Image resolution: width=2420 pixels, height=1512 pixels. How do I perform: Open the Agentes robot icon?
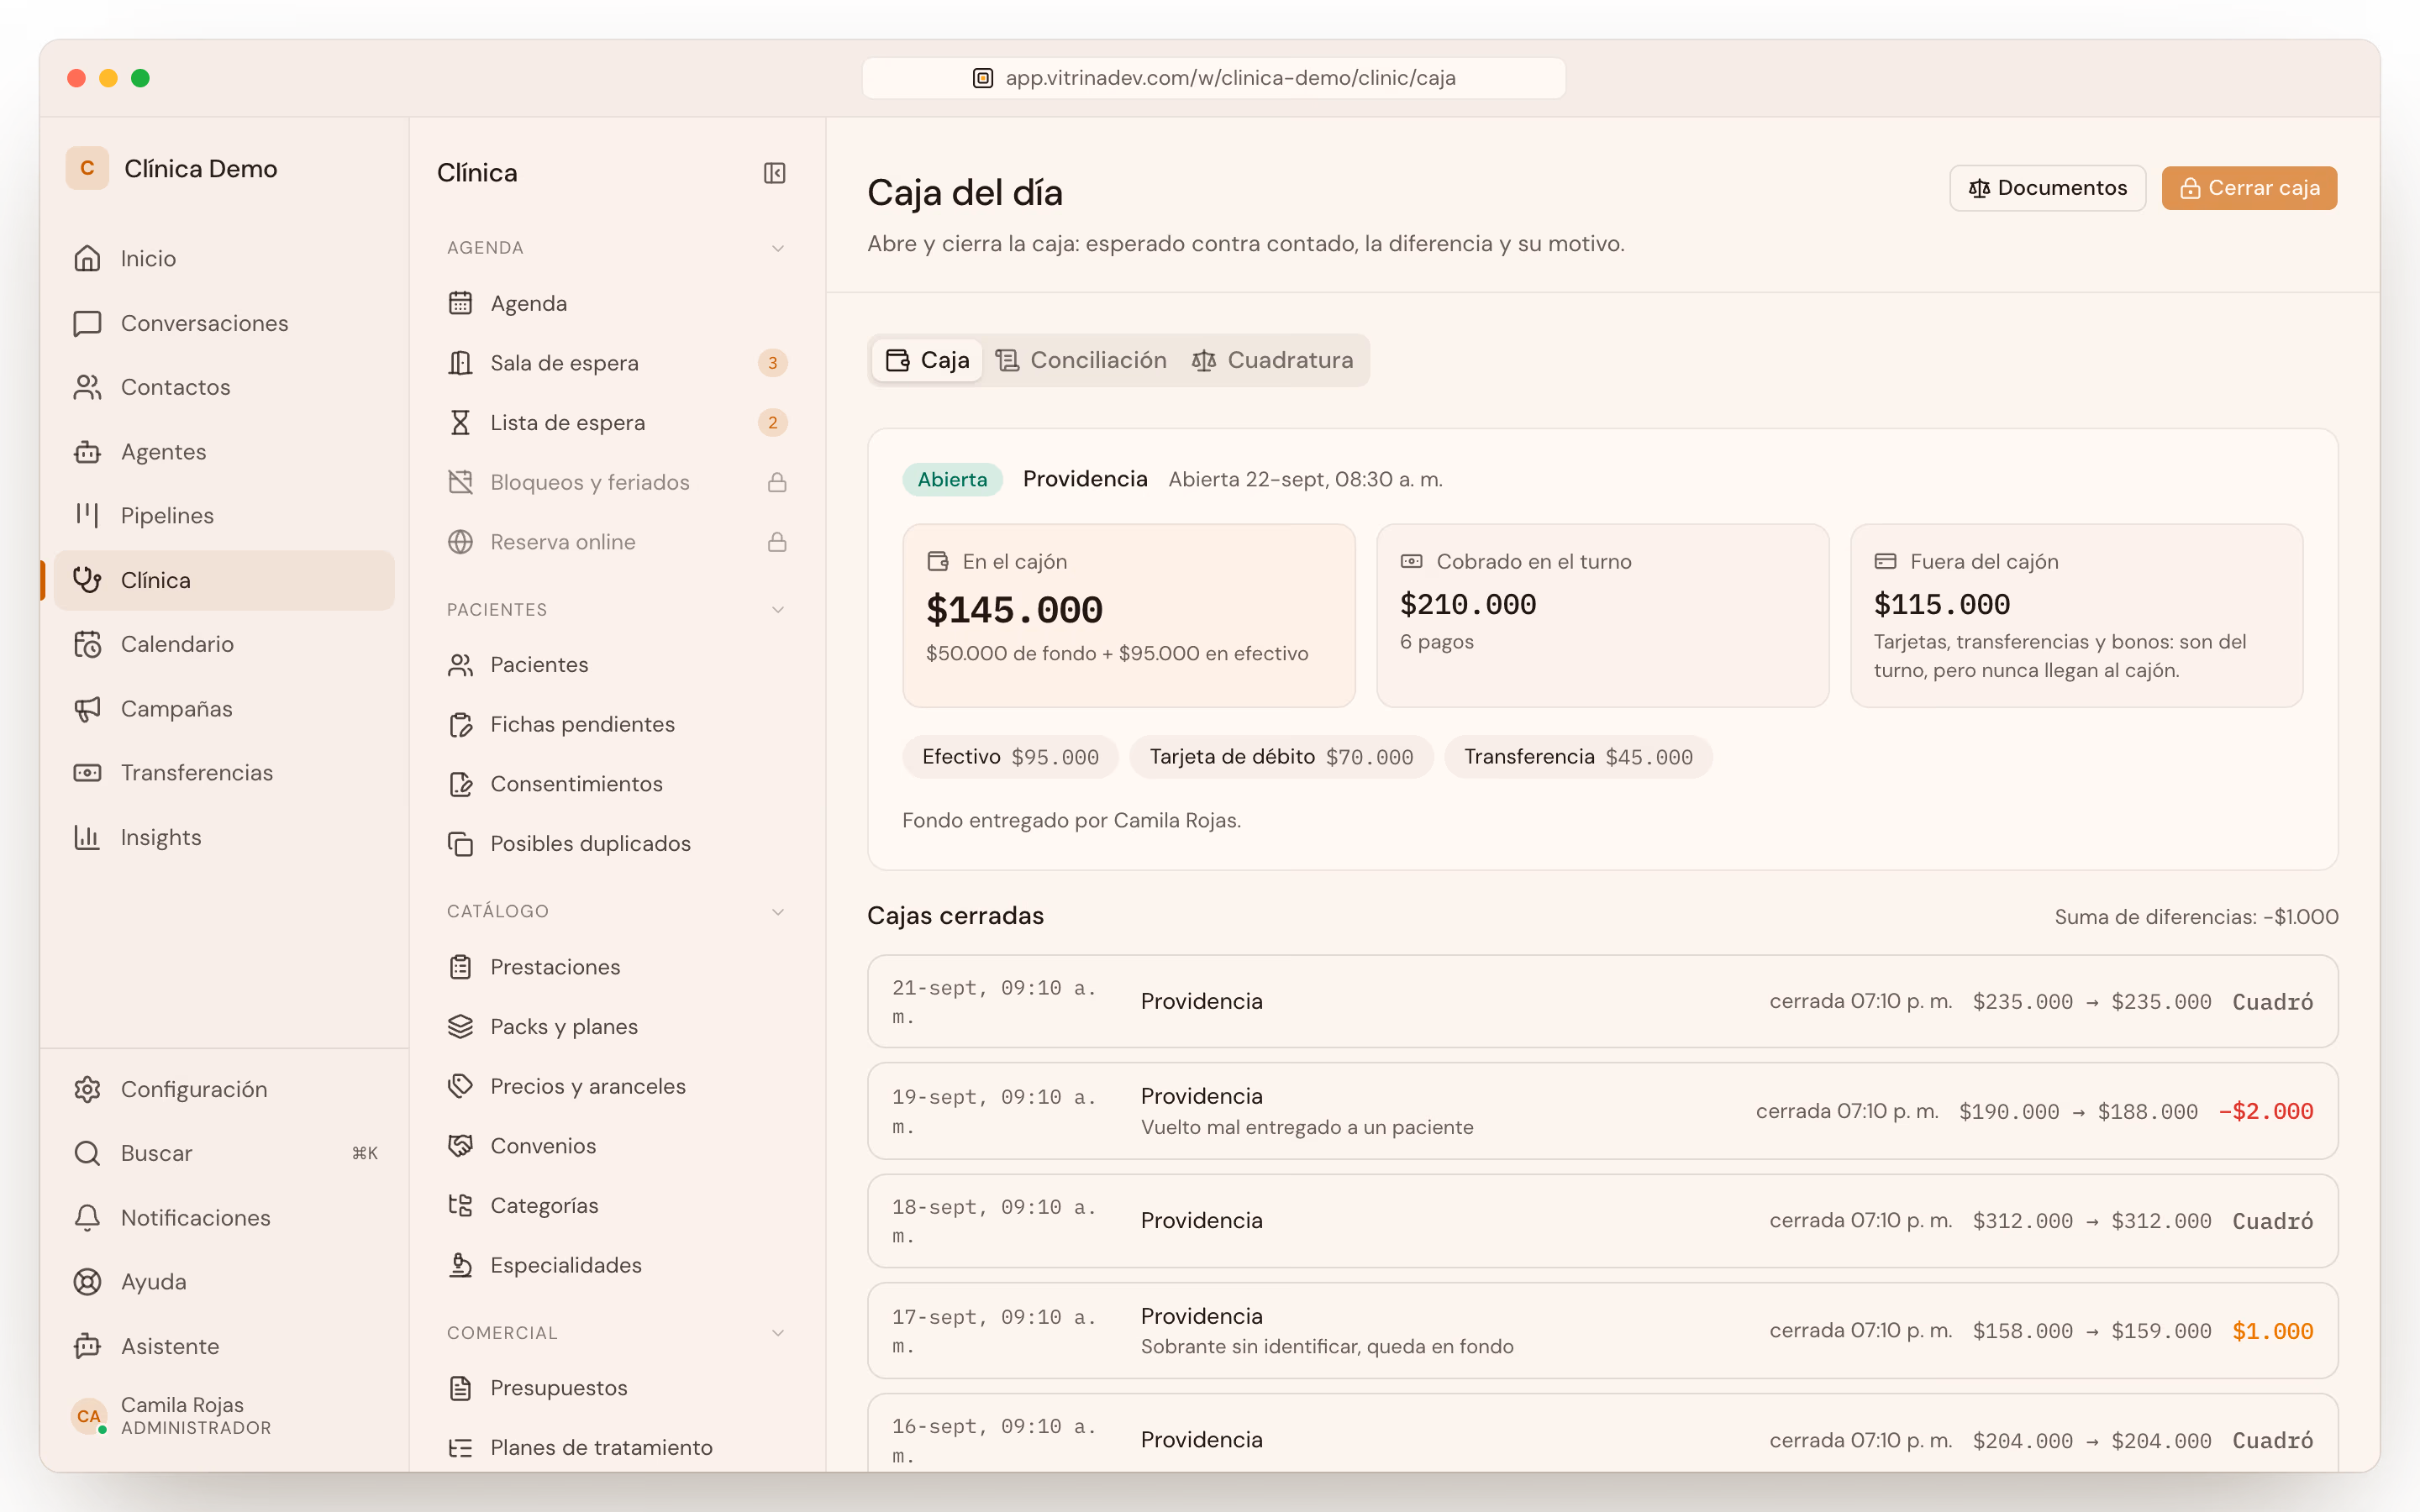pos(87,452)
